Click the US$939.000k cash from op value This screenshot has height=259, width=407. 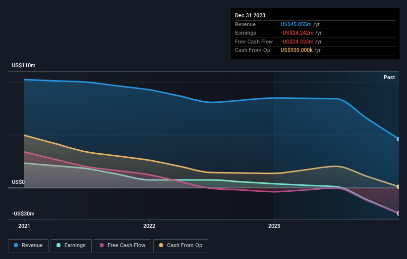pos(296,50)
